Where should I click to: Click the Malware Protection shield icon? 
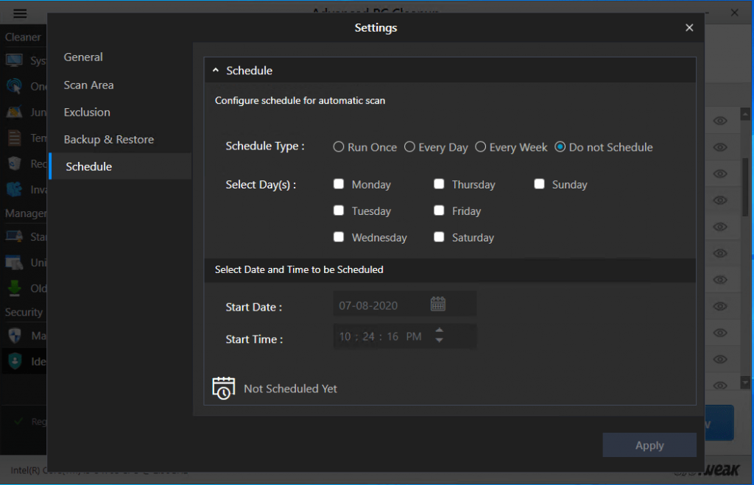point(15,335)
